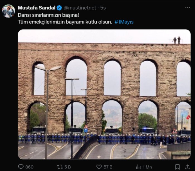
Task: Bookmark this tweet
Action: [177, 167]
